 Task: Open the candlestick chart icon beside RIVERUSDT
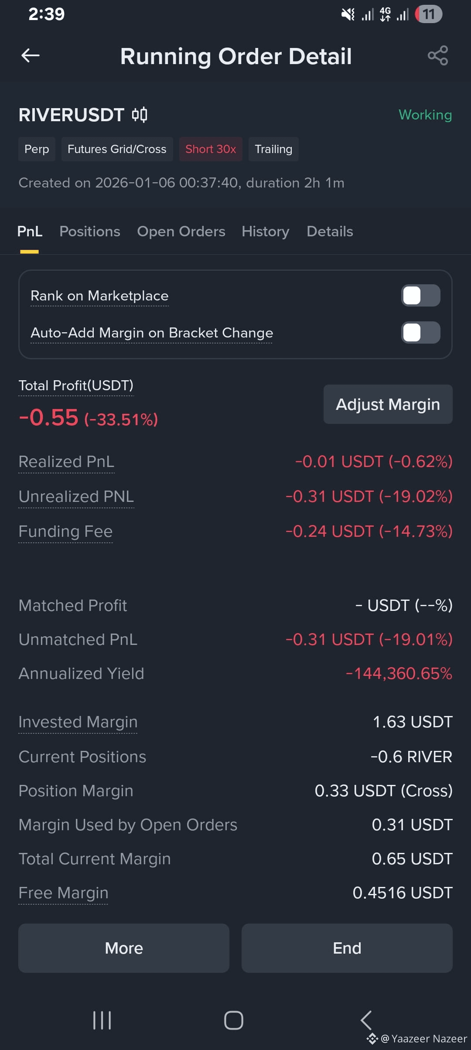point(140,115)
